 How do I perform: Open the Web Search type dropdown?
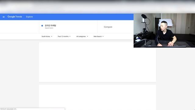tap(98, 36)
